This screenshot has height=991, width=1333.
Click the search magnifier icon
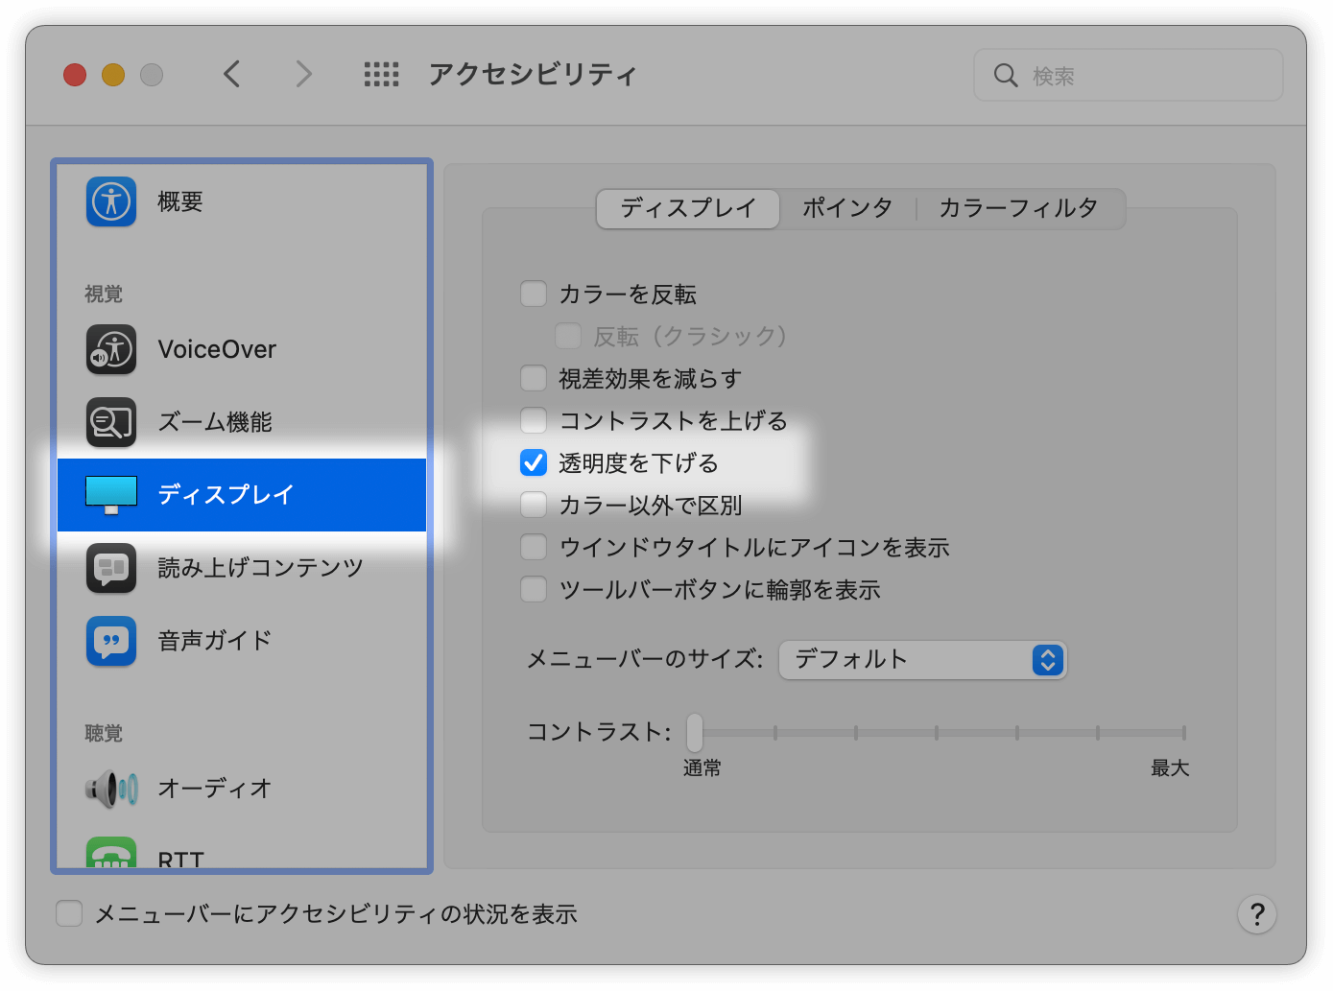coord(1005,75)
